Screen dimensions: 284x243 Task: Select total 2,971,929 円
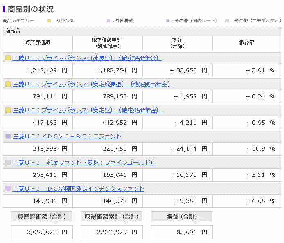[117, 232]
